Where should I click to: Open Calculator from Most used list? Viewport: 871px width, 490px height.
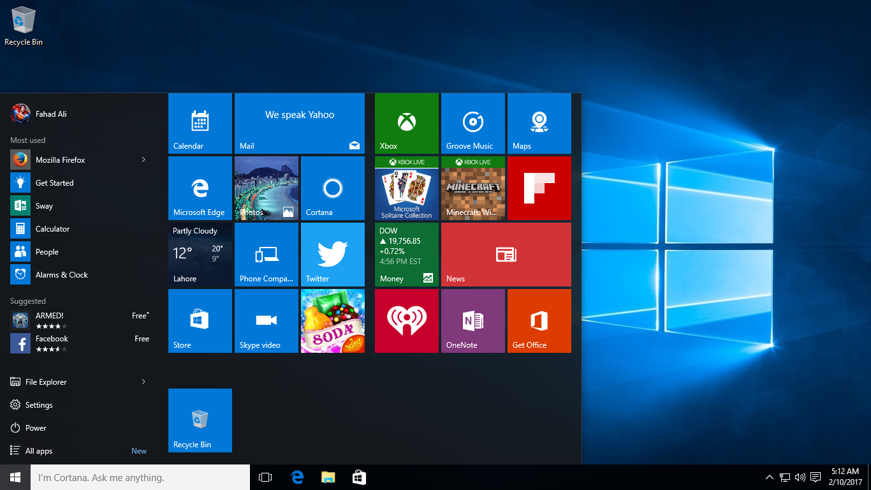click(x=80, y=228)
